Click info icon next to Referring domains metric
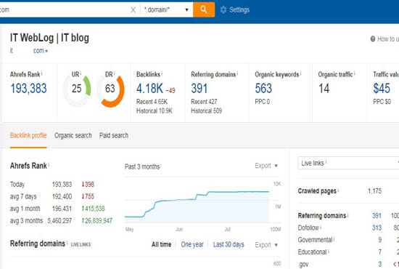The image size is (399, 269). click(x=237, y=73)
